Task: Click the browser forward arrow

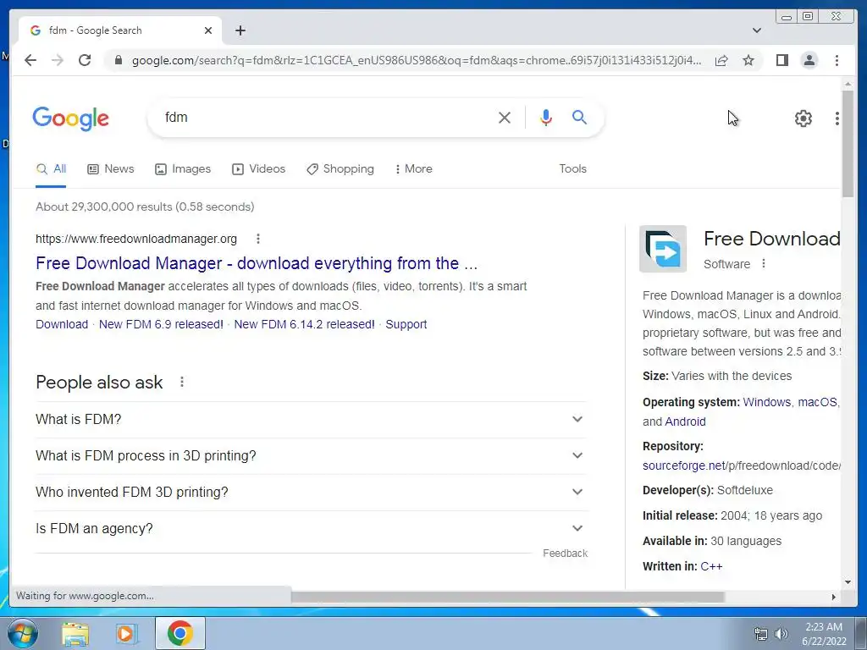Action: point(58,60)
